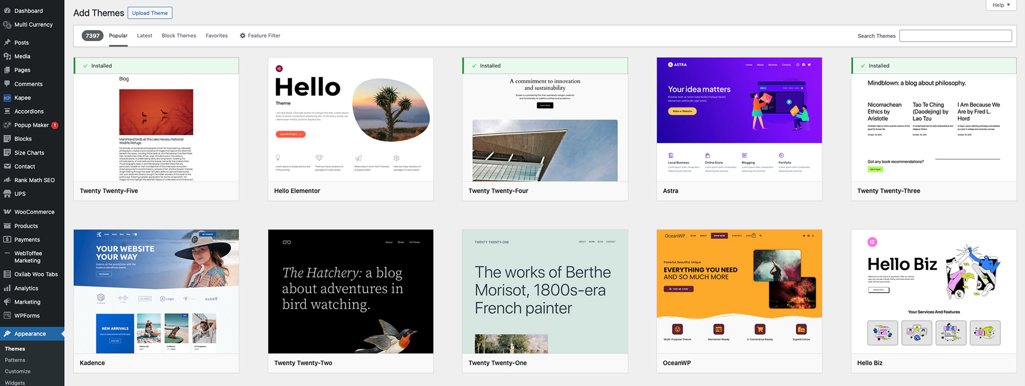Click the WooCommerce logo icon

(7, 212)
